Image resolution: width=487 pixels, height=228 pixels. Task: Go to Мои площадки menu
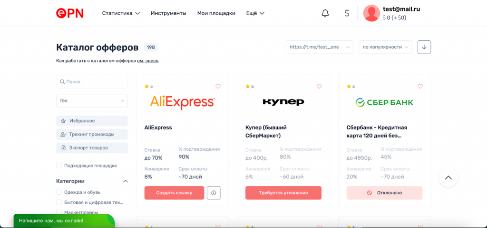point(216,13)
